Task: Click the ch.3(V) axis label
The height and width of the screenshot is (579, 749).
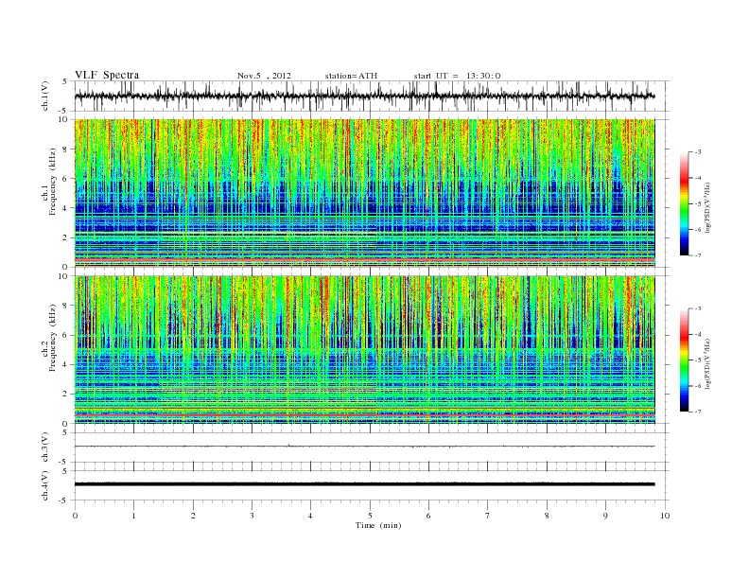Action: [x=45, y=447]
